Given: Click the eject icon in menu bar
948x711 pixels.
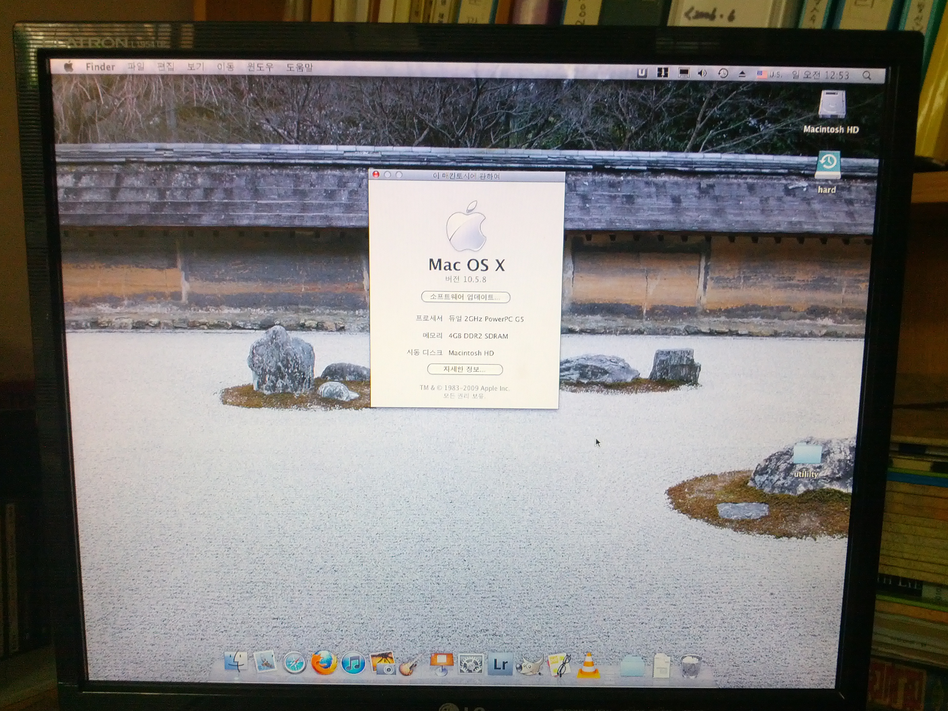Looking at the screenshot, I should coord(742,74).
